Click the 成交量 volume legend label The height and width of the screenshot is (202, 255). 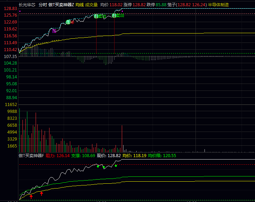pos(91,5)
